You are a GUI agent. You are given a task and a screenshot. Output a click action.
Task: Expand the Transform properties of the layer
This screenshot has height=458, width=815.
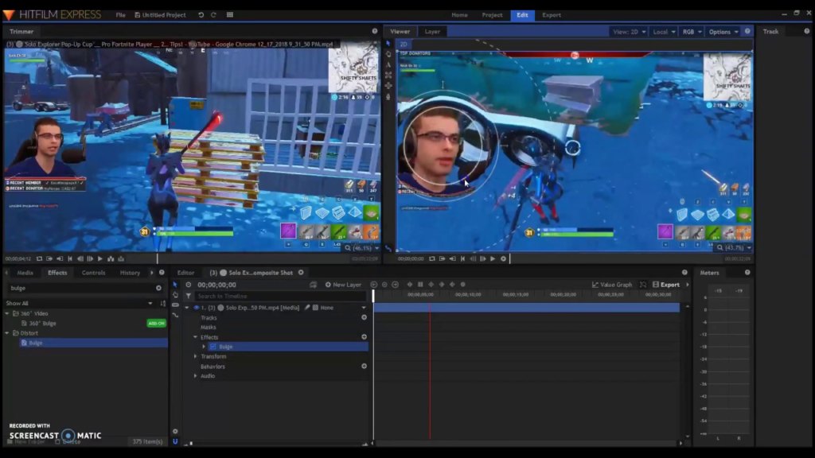[x=196, y=356]
